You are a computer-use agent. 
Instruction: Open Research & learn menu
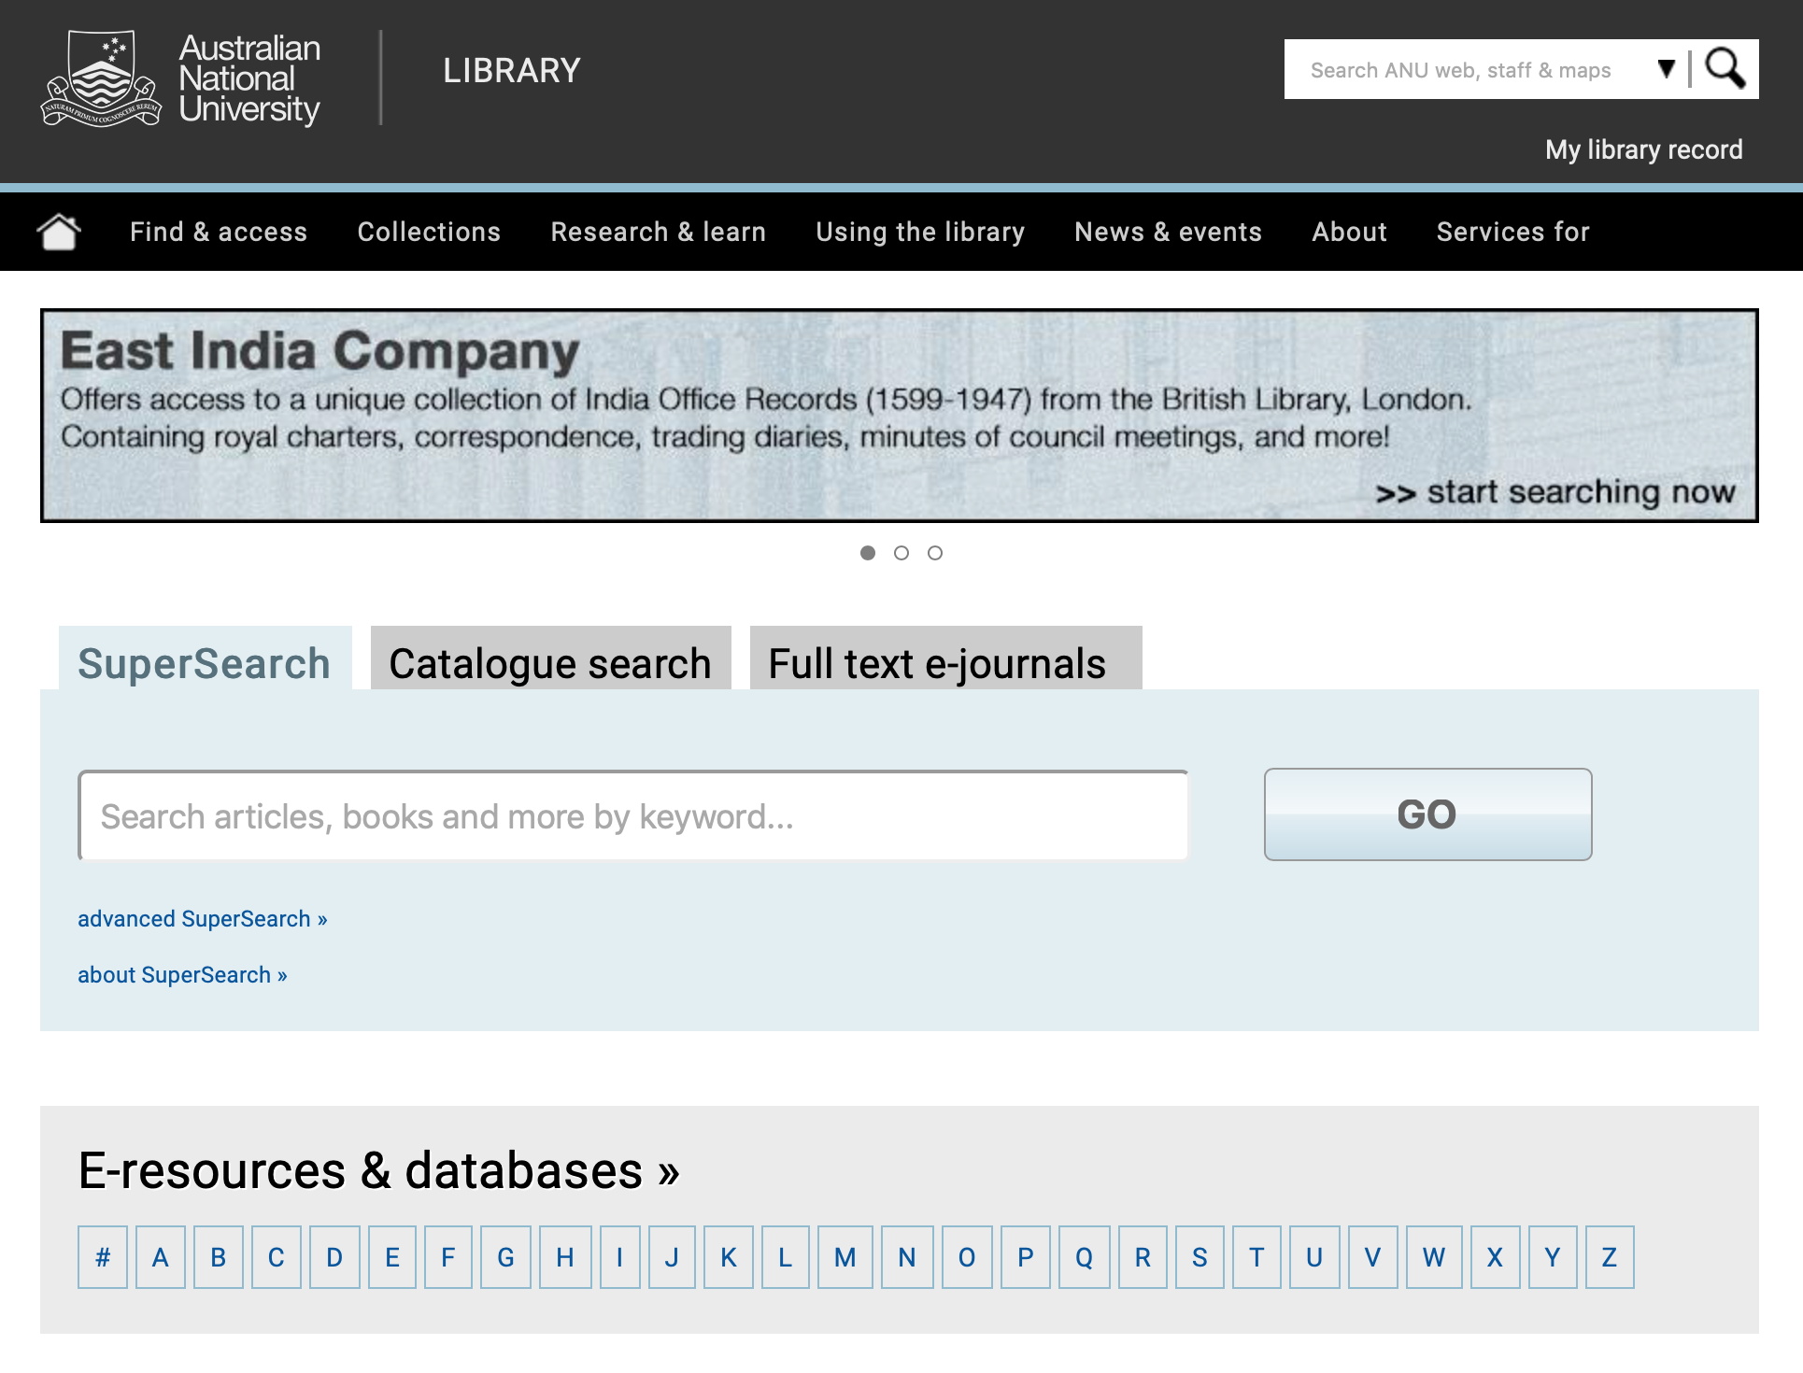tap(658, 232)
